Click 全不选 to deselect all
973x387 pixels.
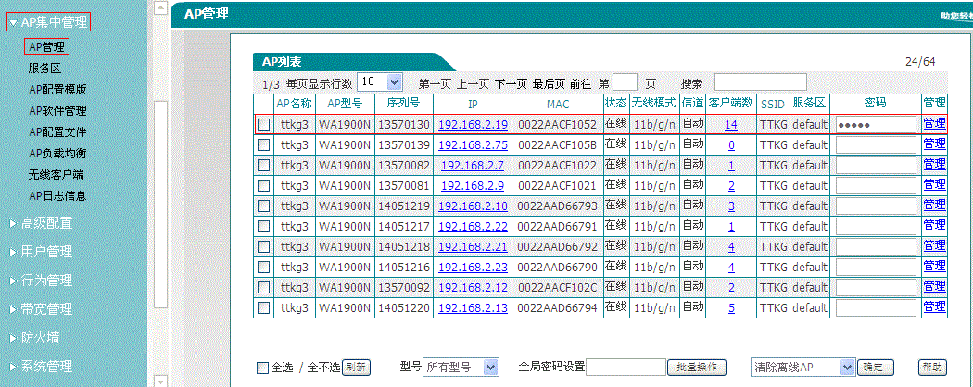click(324, 368)
